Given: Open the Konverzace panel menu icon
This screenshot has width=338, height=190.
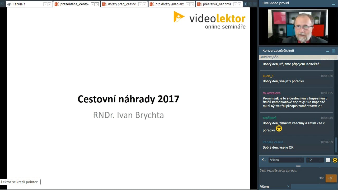Looking at the screenshot, I should 334,51.
